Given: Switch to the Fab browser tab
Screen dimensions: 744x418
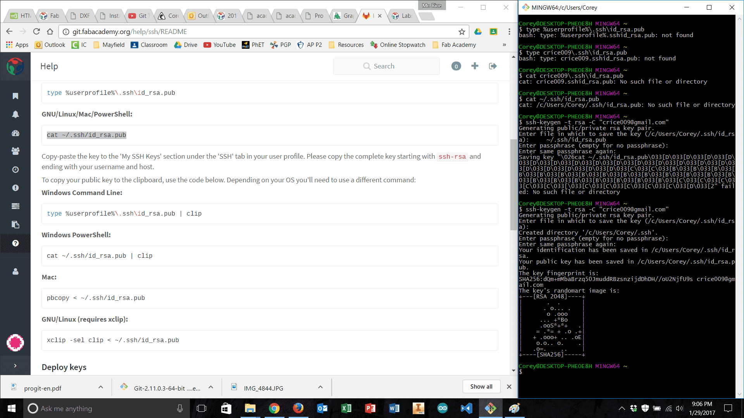Looking at the screenshot, I should pyautogui.click(x=50, y=16).
